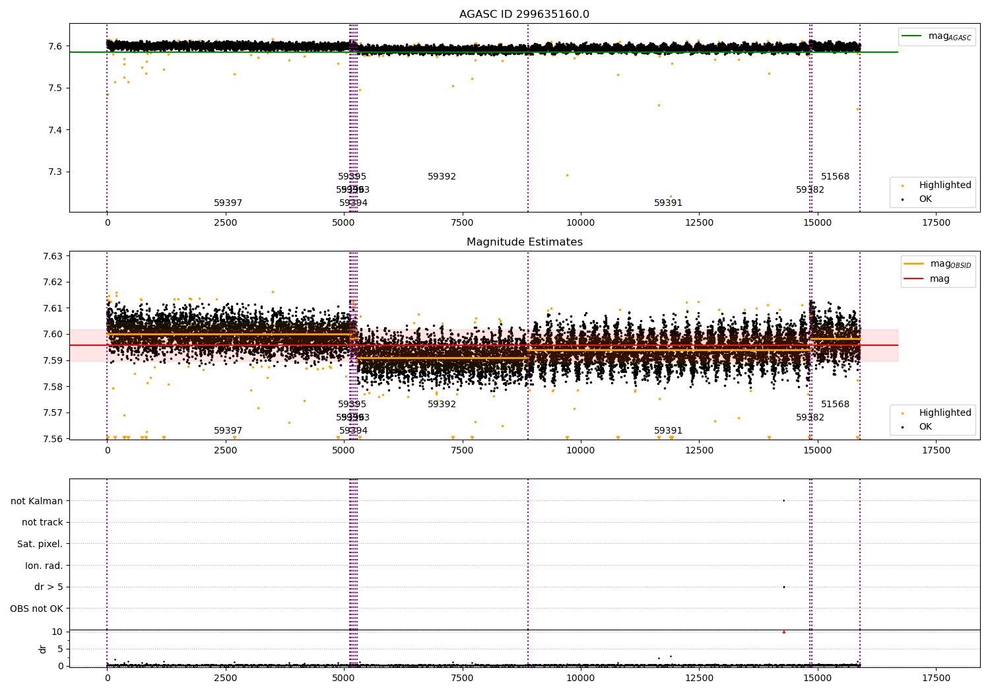Screen dimensions: 990x693
Task: Select the green mag AGASC legend line
Action: point(911,36)
